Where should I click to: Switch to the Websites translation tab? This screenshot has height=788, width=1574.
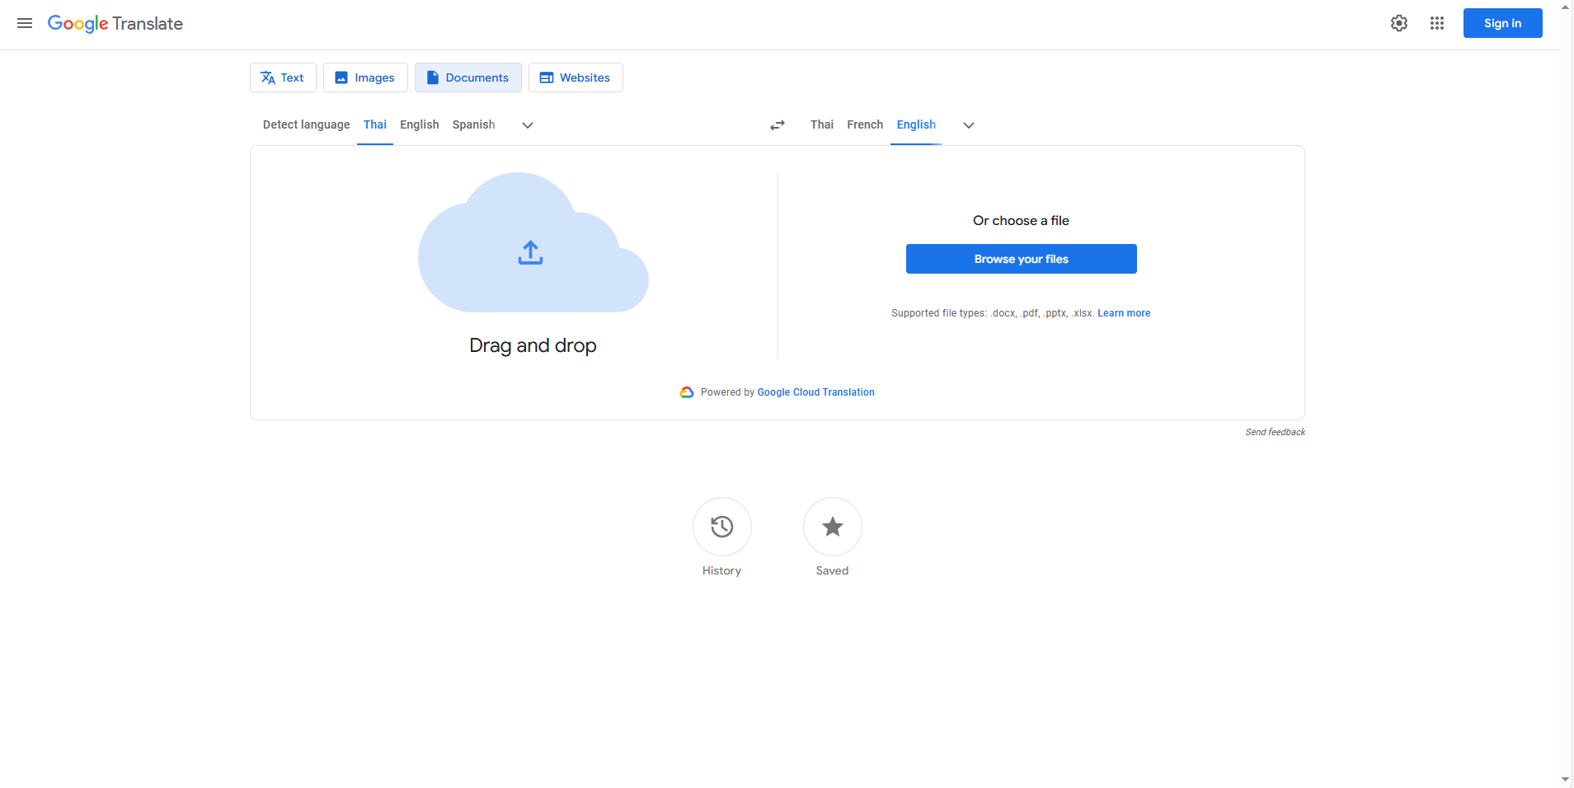click(x=576, y=77)
